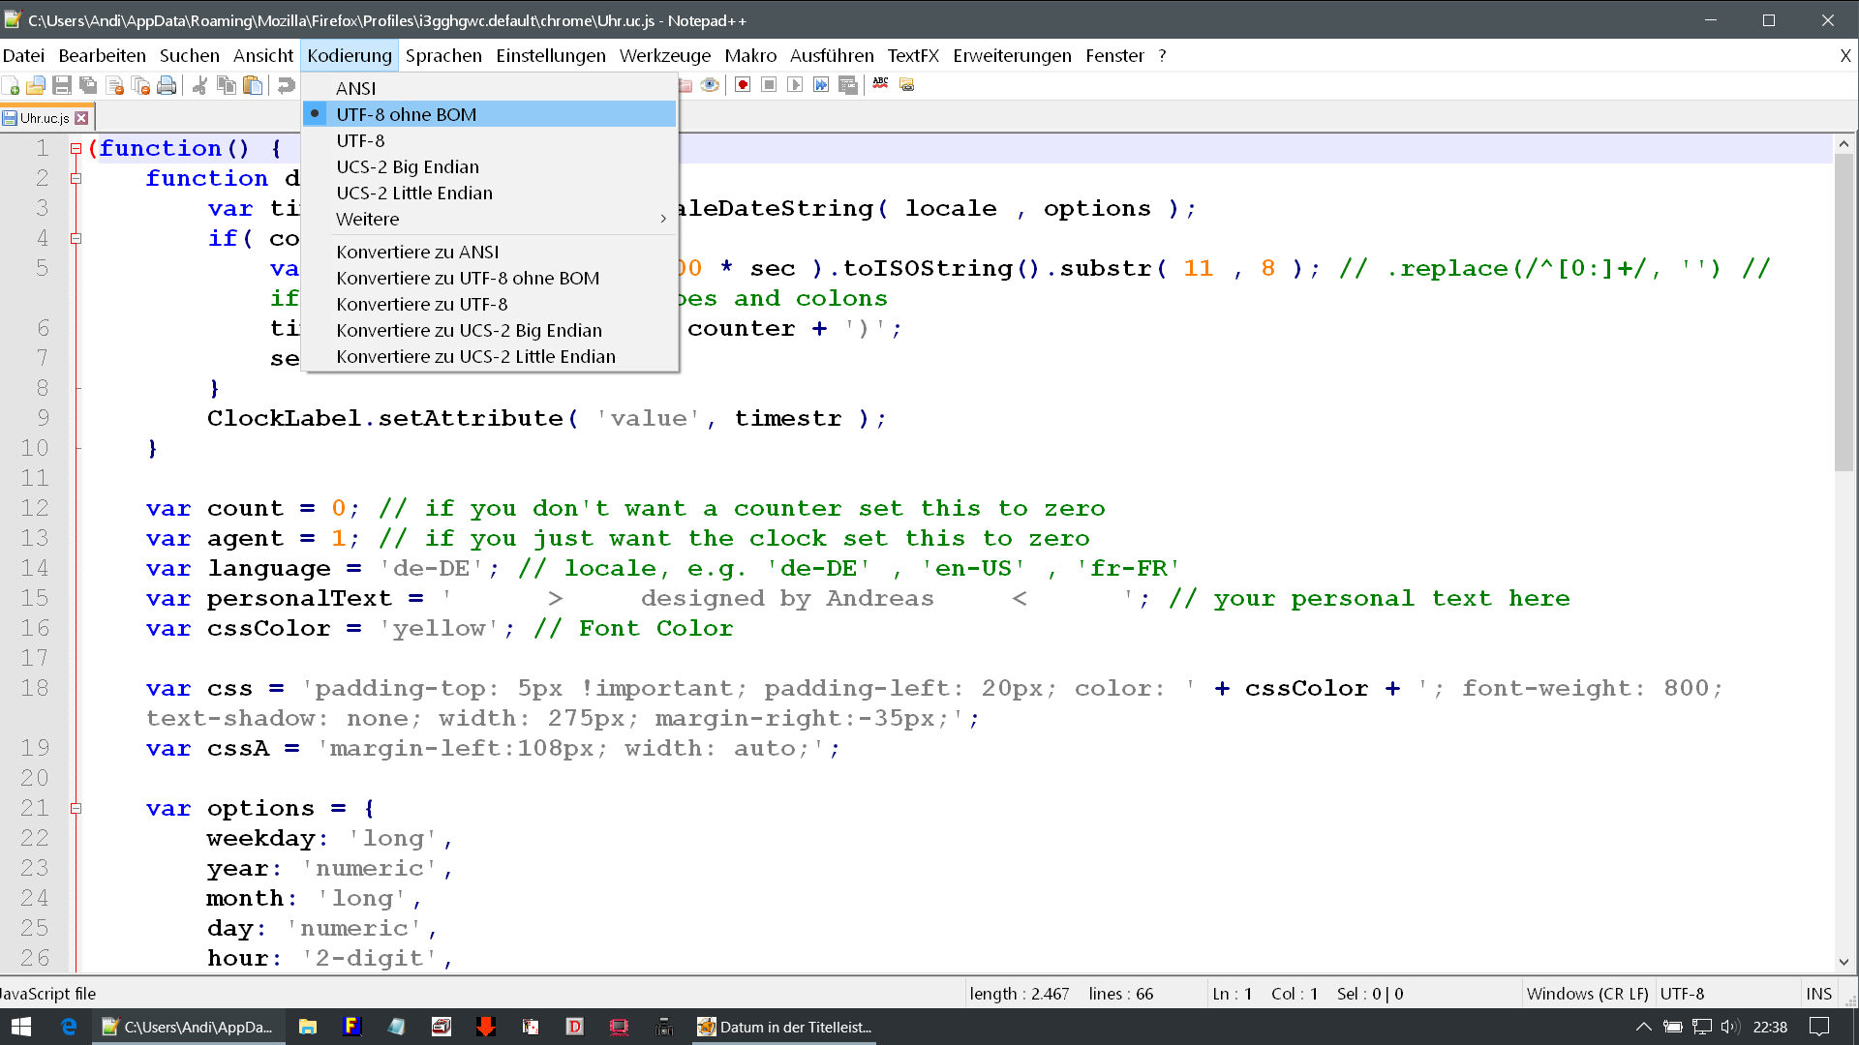Open the Sprachen menu

(x=442, y=55)
